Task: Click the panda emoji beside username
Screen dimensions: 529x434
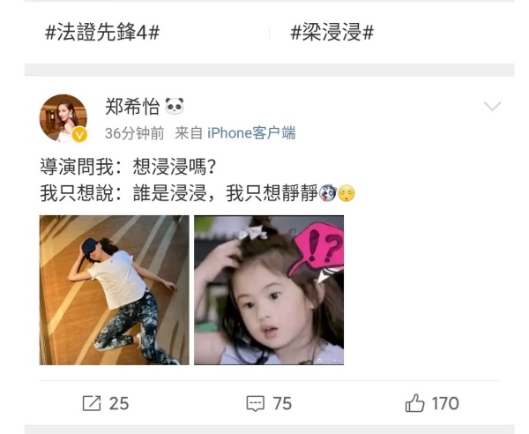Action: 175,107
